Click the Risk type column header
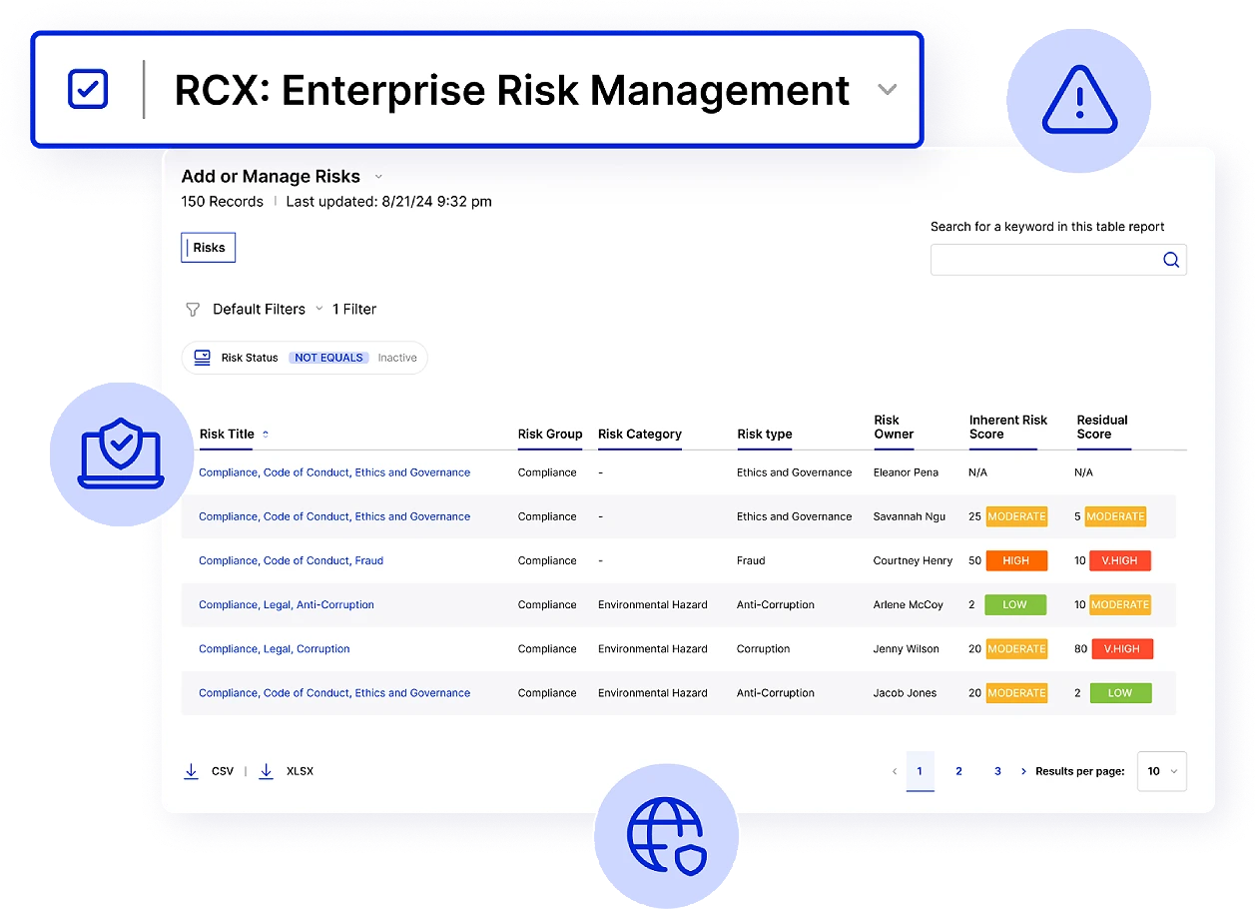1255x909 pixels. pyautogui.click(x=765, y=435)
